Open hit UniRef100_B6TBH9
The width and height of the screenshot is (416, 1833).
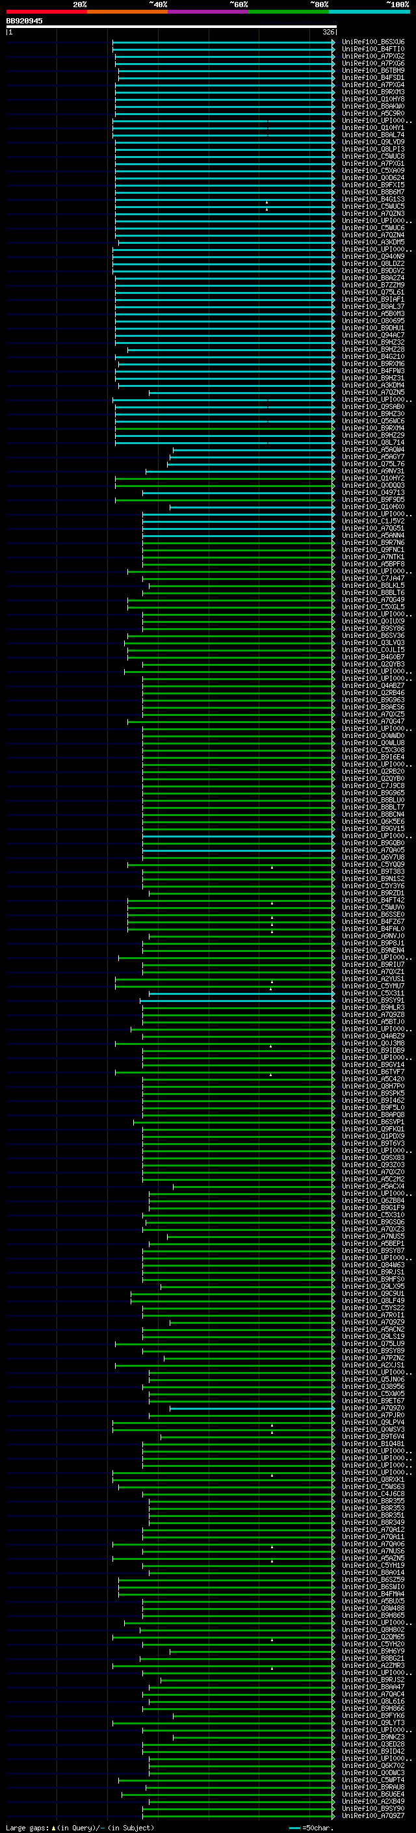point(373,70)
